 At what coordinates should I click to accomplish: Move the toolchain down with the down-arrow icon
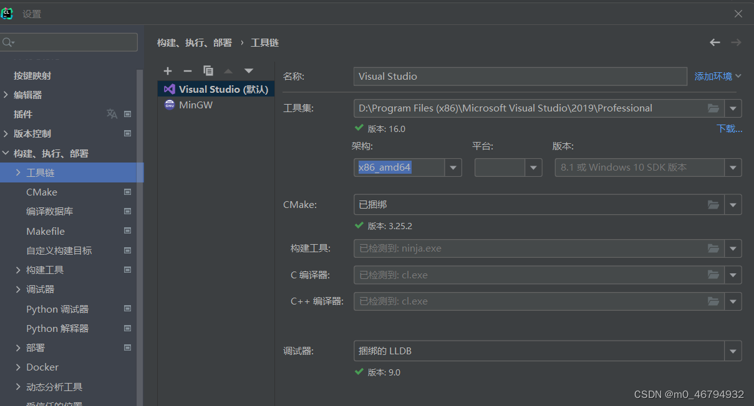point(248,71)
